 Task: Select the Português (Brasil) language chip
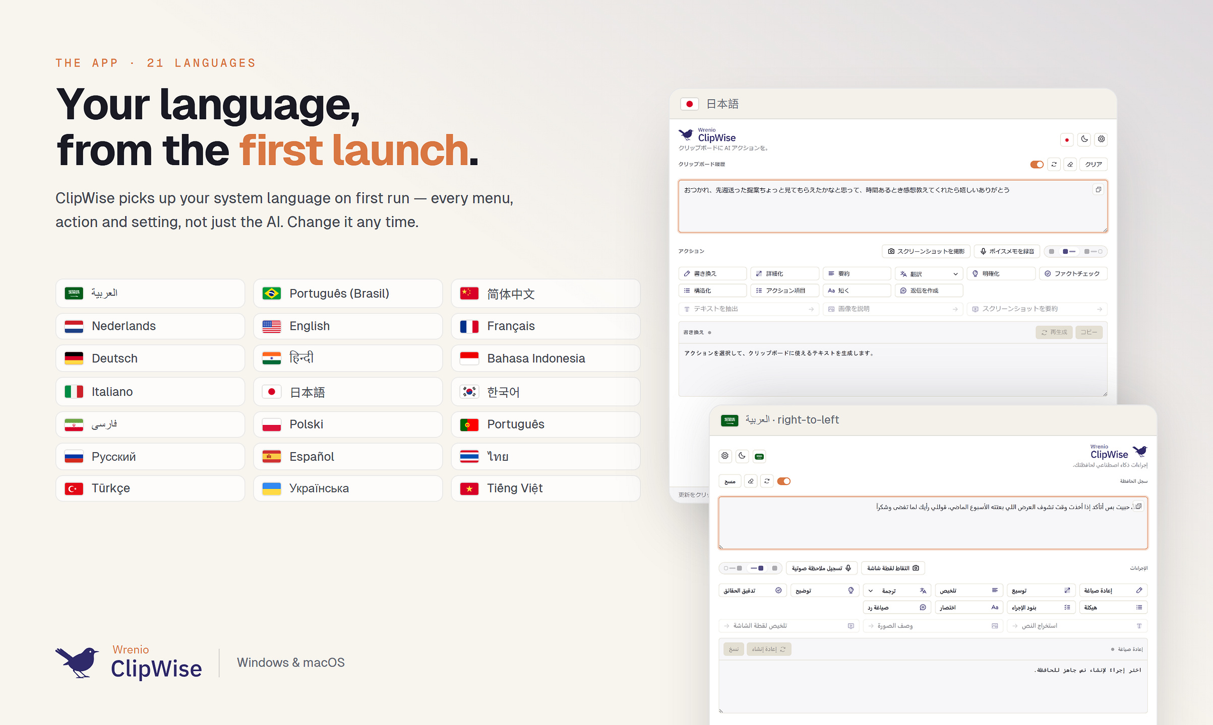click(348, 294)
